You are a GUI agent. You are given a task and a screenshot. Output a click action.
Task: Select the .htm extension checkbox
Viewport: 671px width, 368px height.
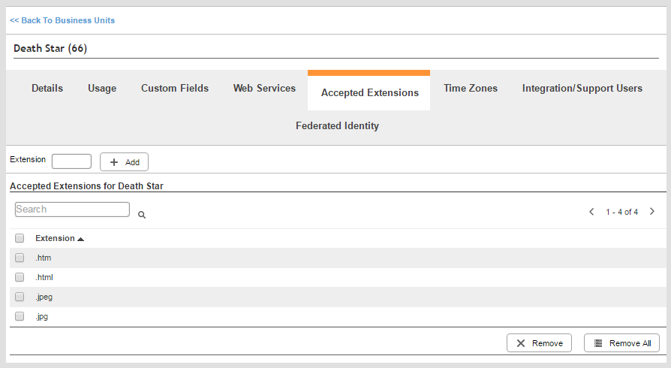(x=20, y=258)
